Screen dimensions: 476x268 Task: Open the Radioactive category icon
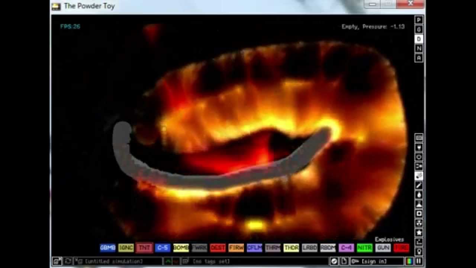(x=419, y=223)
